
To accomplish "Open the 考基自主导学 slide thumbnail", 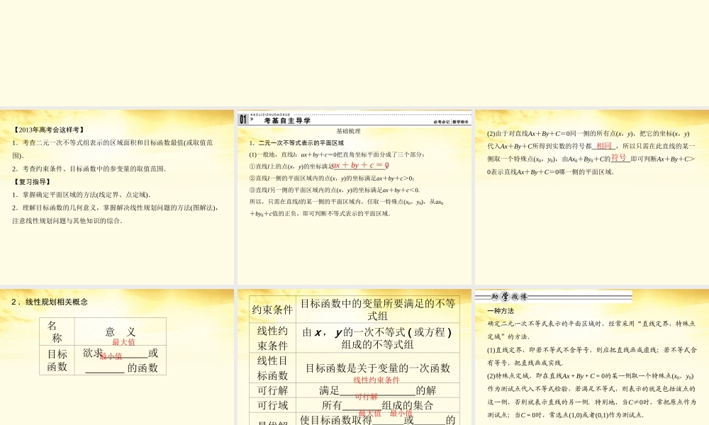I will point(354,198).
